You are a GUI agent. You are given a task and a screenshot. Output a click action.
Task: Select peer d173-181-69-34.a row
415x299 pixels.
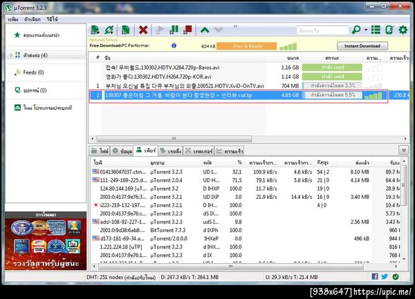click(246, 238)
